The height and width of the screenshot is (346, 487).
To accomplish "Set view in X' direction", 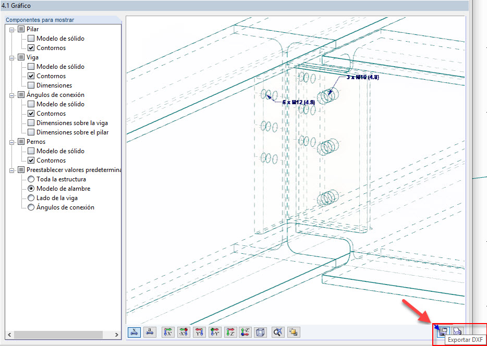I will (168, 332).
